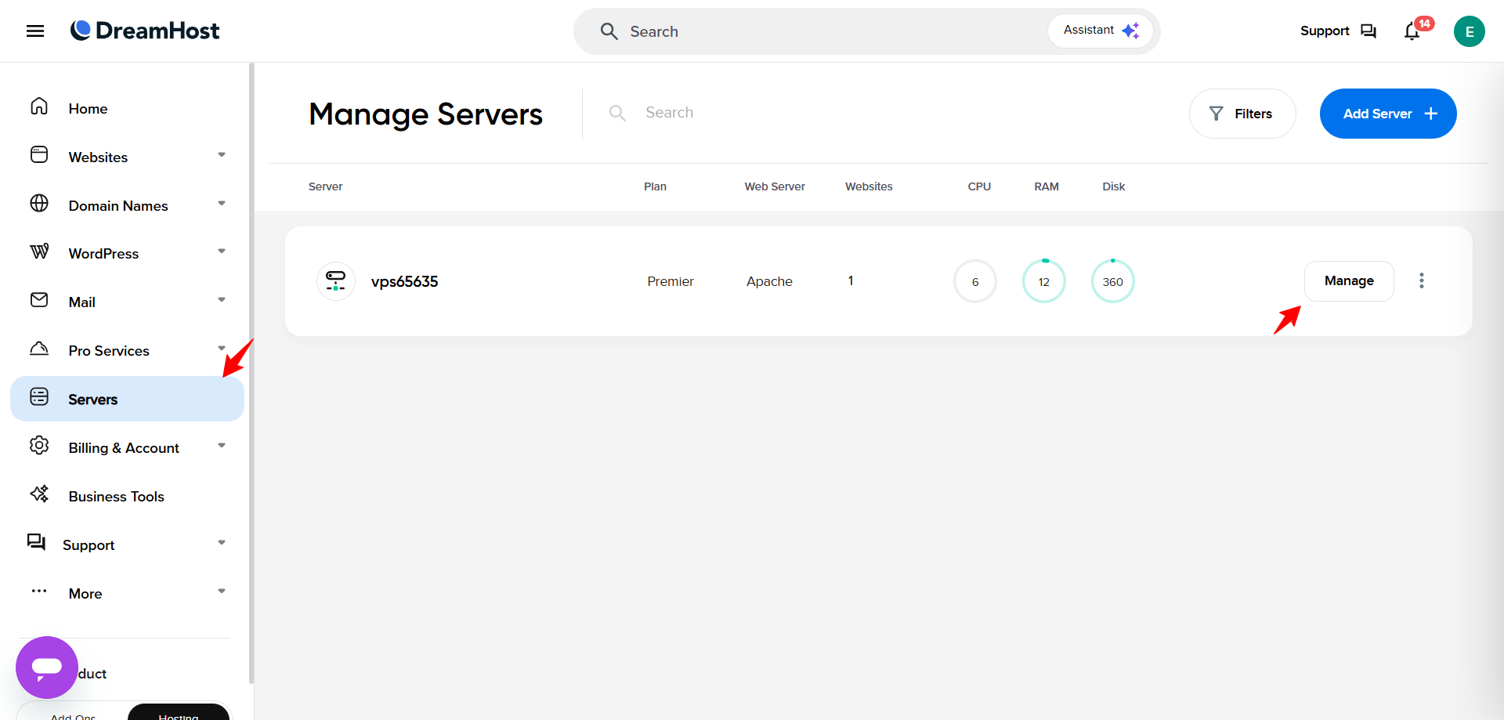
Task: Click the Mail envelope icon
Action: 39,300
